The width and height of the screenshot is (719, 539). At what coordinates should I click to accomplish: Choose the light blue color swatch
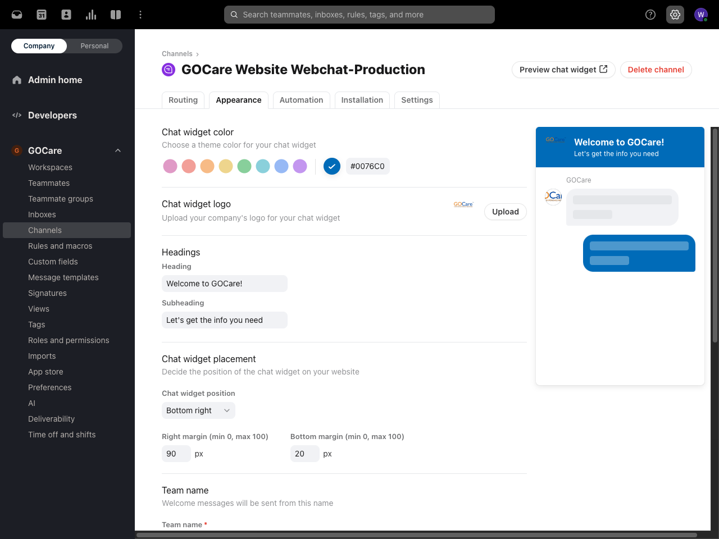click(281, 166)
